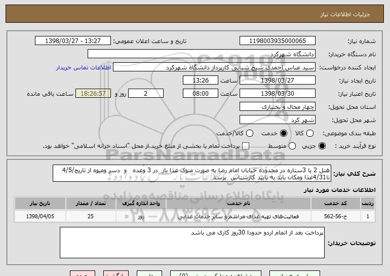Select the کالا radio button
This screenshot has height=276, width=390.
[x=310, y=133]
